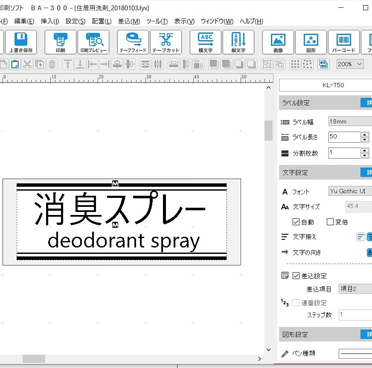The image size is (372, 368).
Task: Open the 設定(S) menu
Action: coord(76,21)
